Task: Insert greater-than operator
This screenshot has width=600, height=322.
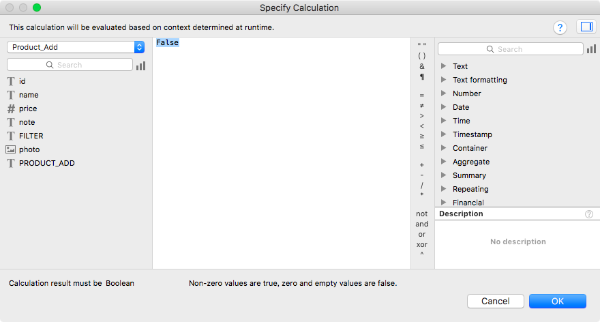Action: (x=421, y=115)
